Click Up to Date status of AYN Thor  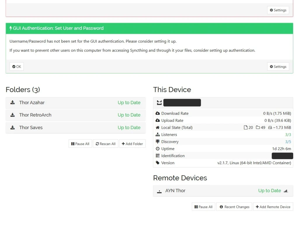pos(270,191)
